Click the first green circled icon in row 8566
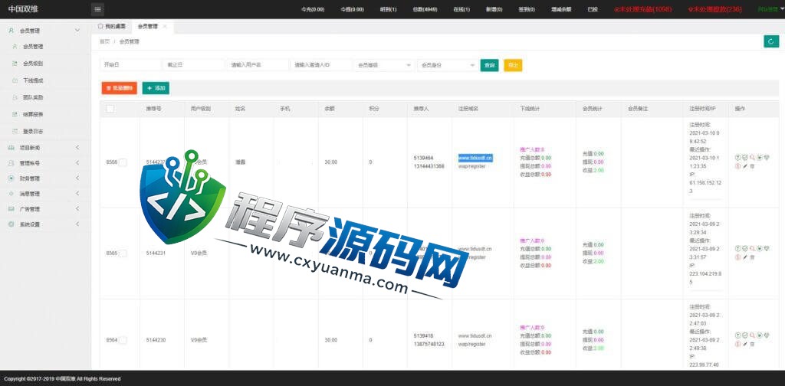Viewport: 785px width, 386px height. 737,158
